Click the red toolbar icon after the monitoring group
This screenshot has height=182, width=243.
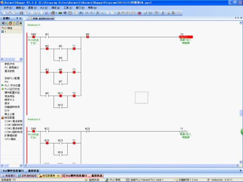point(139,13)
